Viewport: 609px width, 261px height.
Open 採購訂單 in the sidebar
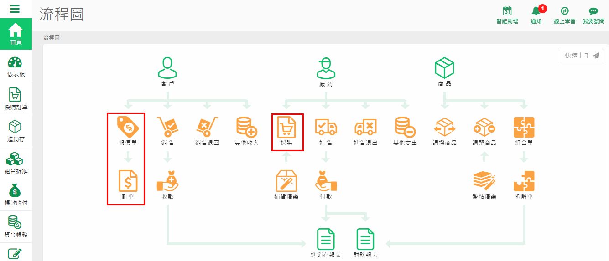point(16,99)
